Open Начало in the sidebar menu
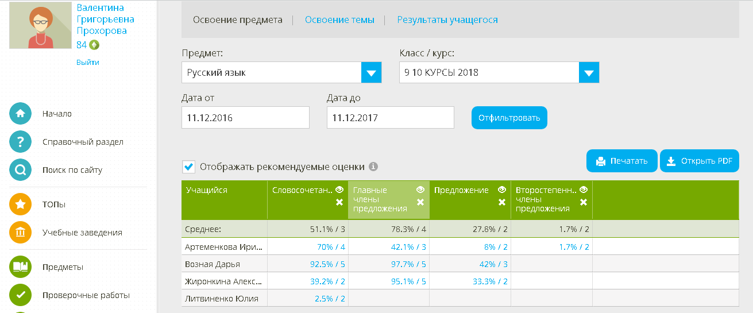 [57, 114]
